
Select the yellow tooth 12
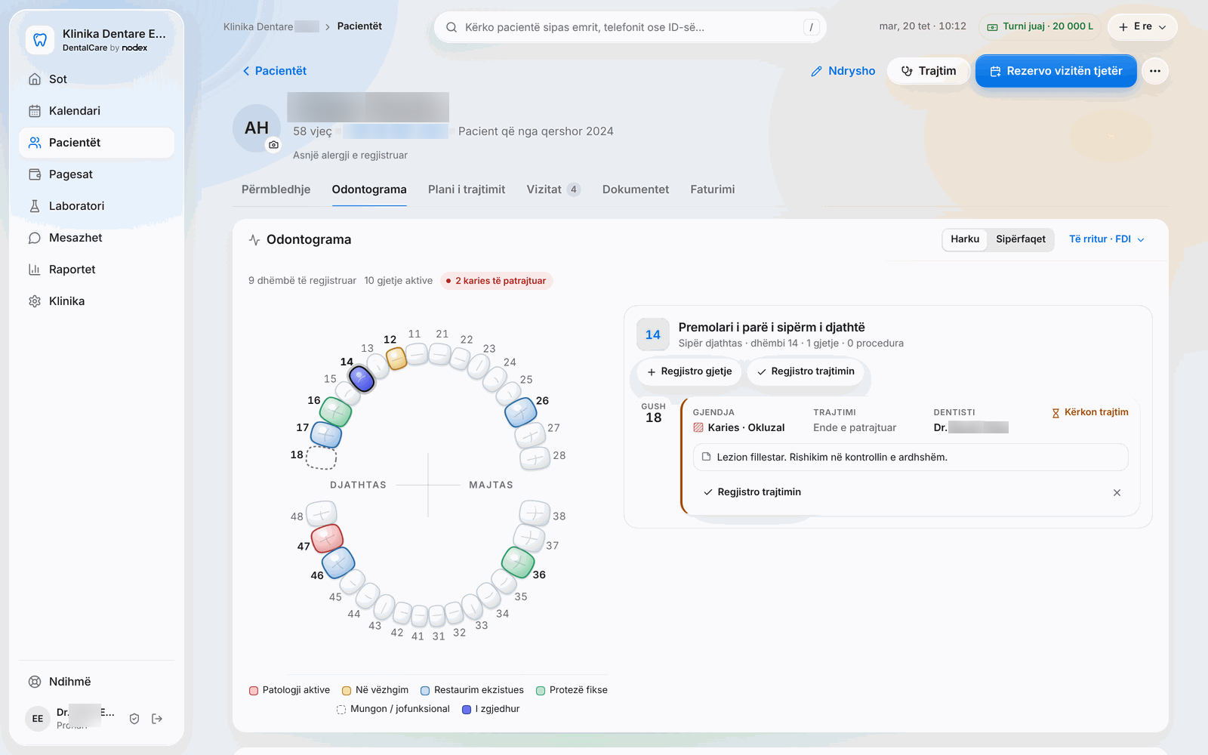(x=396, y=358)
